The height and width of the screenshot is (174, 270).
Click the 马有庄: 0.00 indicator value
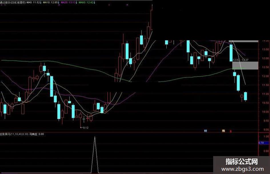pyautogui.click(x=37, y=134)
